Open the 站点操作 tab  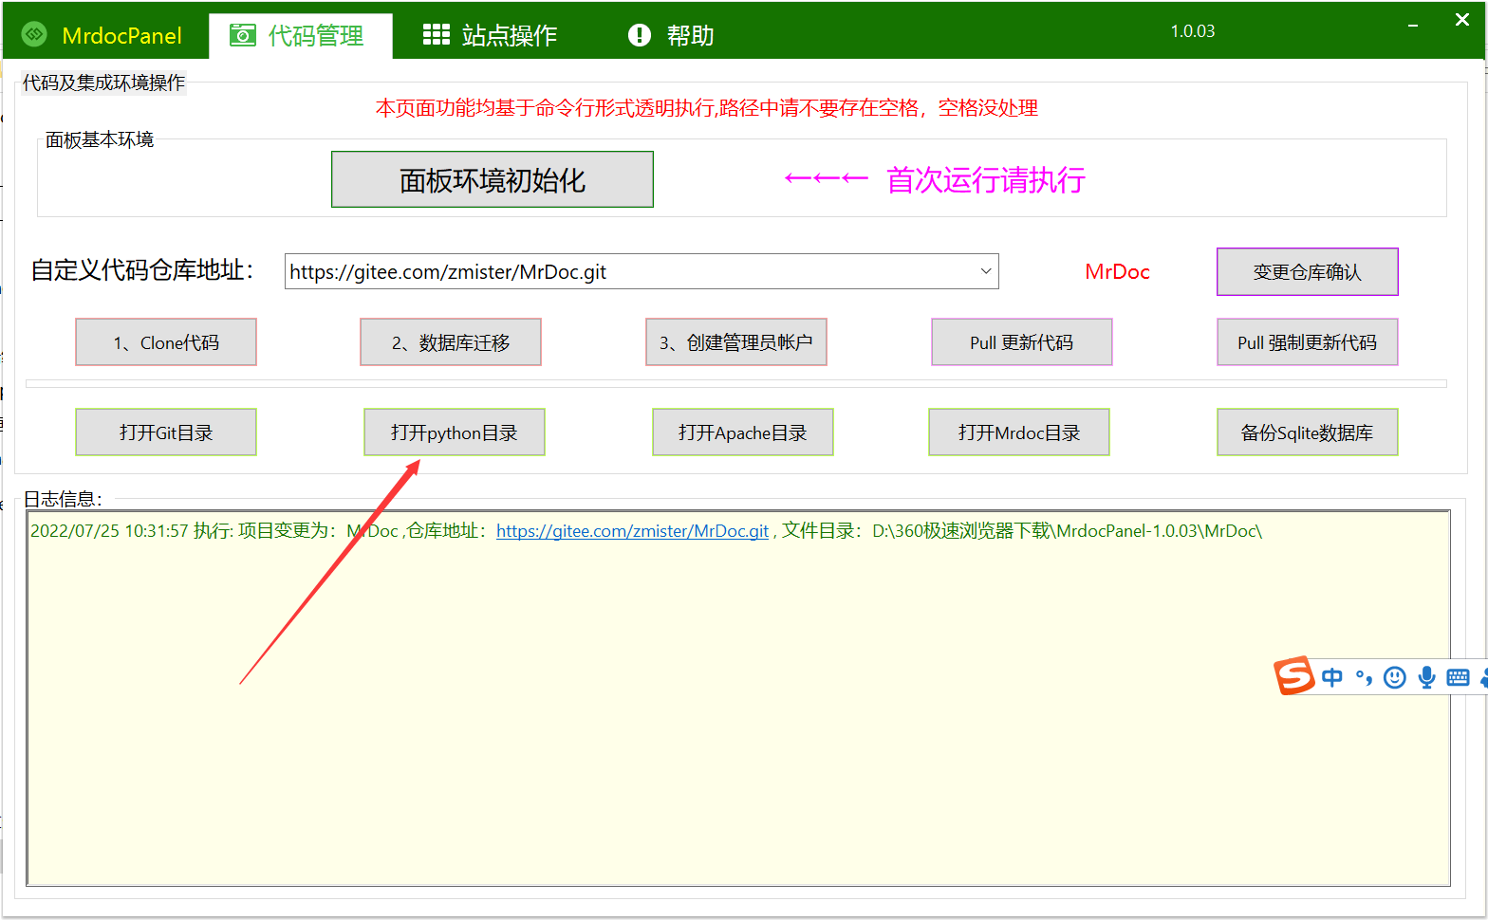490,36
